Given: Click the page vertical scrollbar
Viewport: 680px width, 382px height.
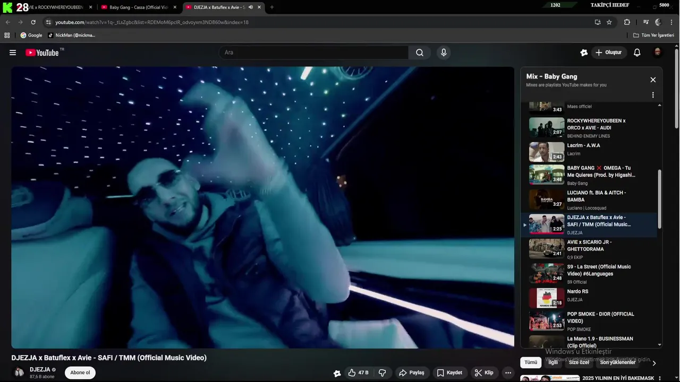Looking at the screenshot, I should pyautogui.click(x=676, y=88).
